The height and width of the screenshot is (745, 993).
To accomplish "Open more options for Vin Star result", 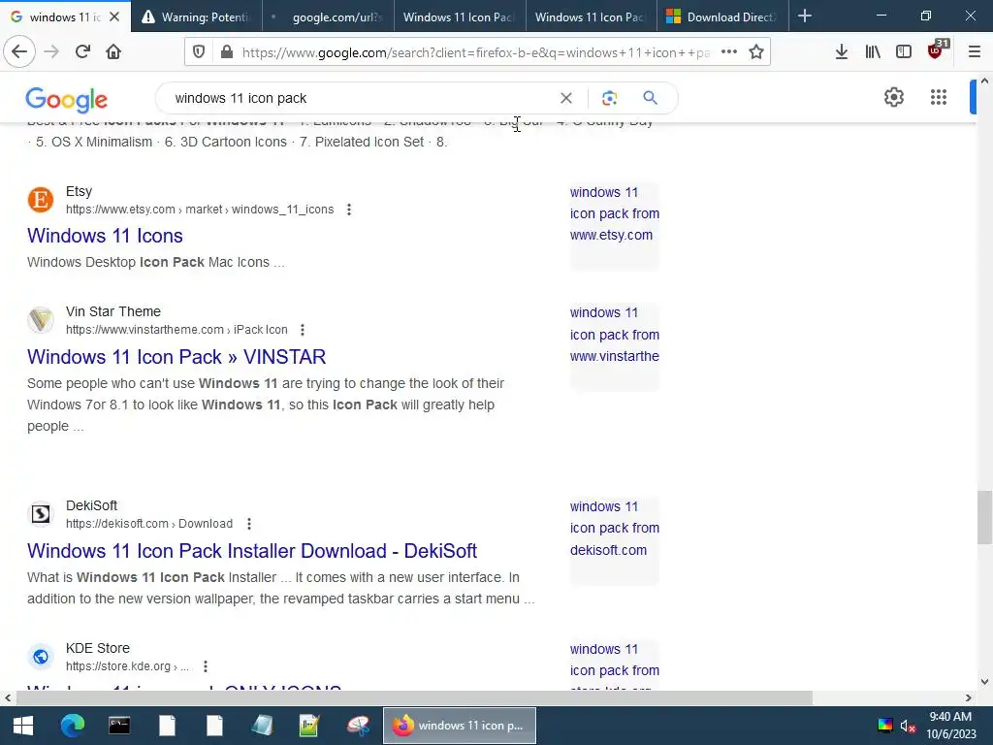I will click(303, 330).
